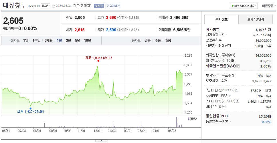This screenshot has width=277, height=143.
Task: Show the 주봉 candlestick chart
Action: [158, 40]
